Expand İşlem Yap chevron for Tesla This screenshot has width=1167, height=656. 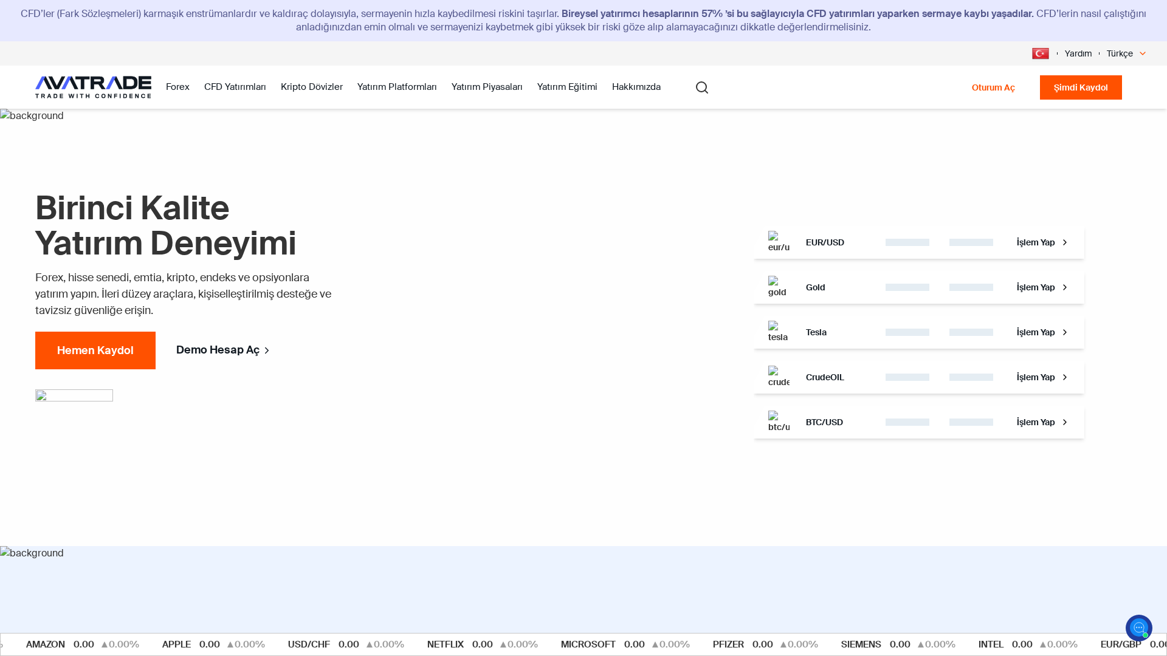pyautogui.click(x=1064, y=332)
